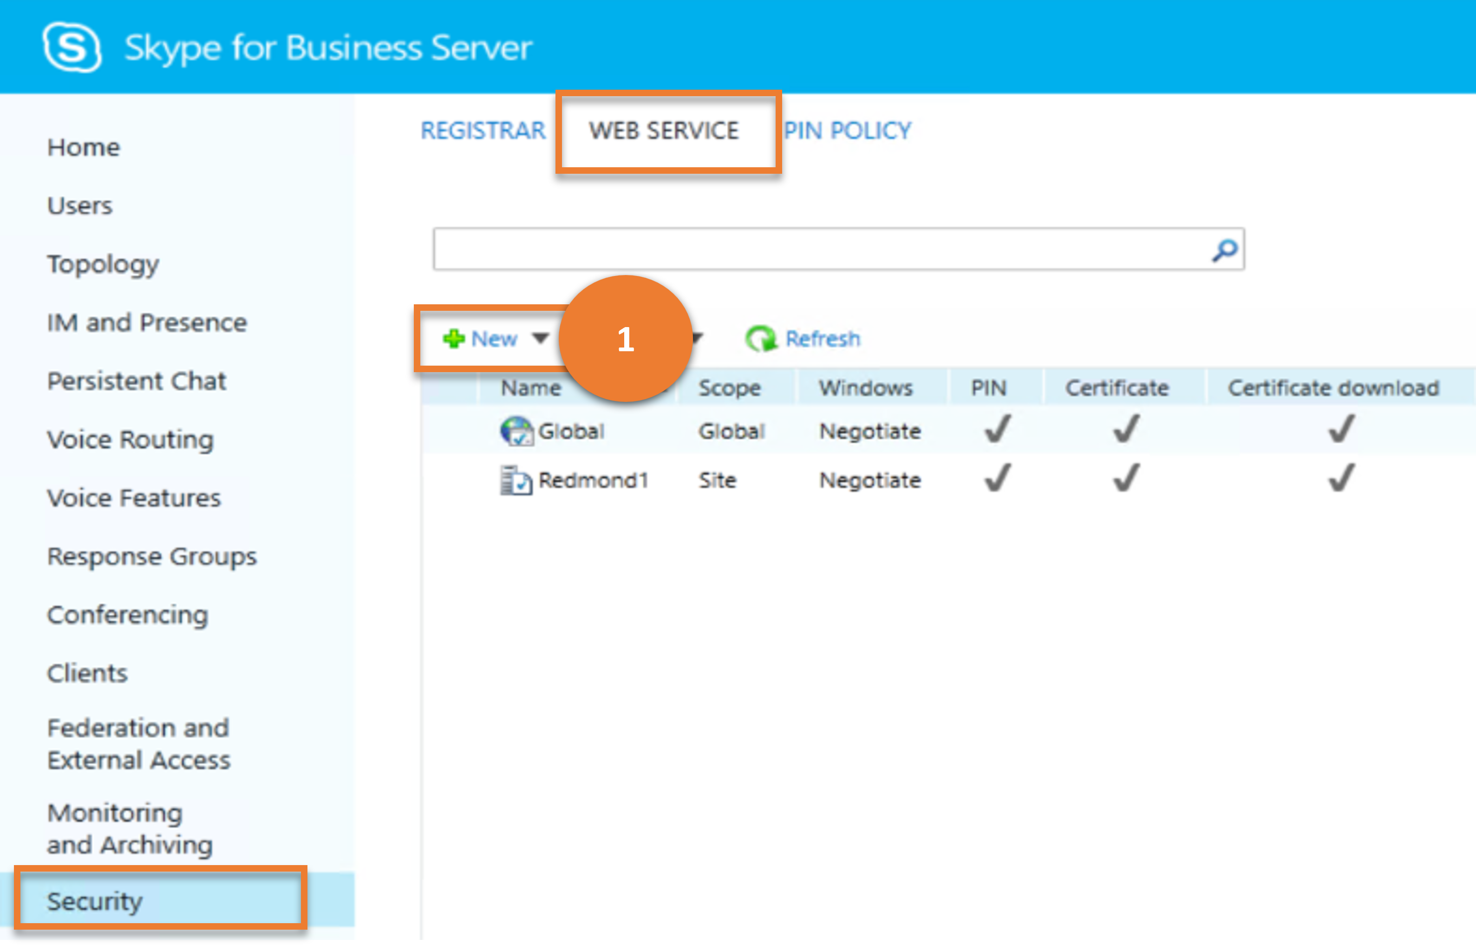Screen dimensions: 1476x945
Task: Open the Conferencing section
Action: pyautogui.click(x=128, y=615)
